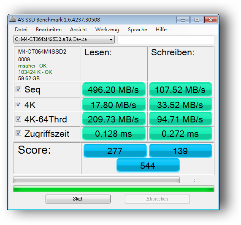Click the Abbrechen button
Viewport: 241px width, 225px height.
[157, 199]
